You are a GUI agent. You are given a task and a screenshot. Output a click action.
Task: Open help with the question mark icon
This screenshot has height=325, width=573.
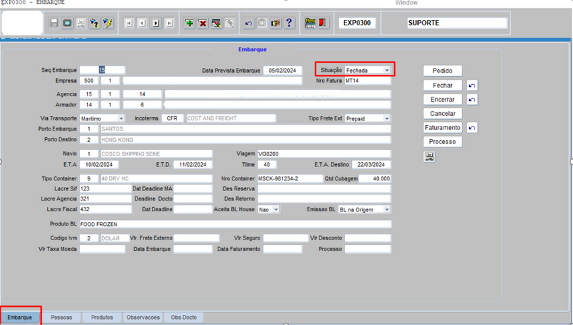pyautogui.click(x=289, y=23)
